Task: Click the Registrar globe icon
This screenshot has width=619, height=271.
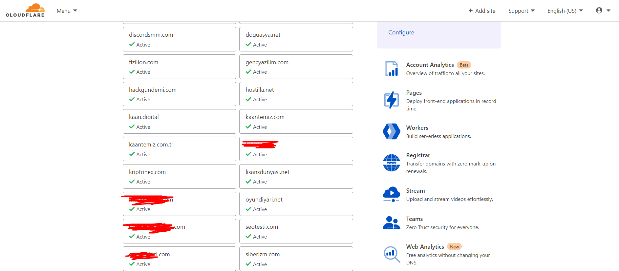Action: point(392,163)
